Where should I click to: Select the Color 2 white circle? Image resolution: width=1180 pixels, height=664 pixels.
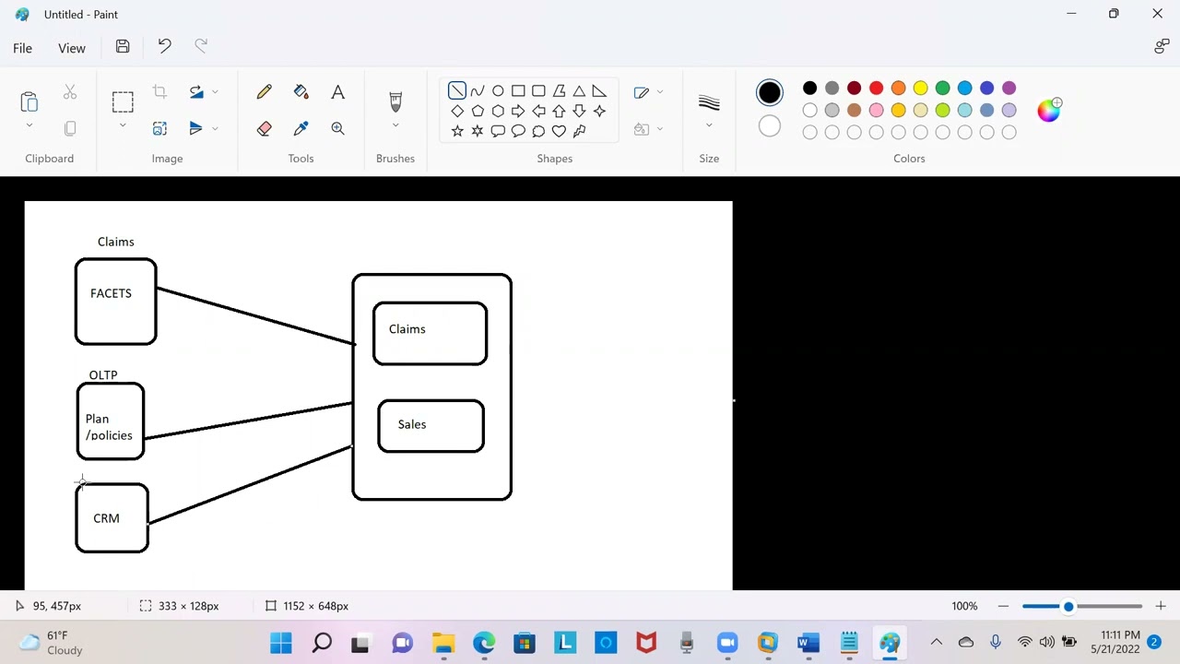[770, 126]
